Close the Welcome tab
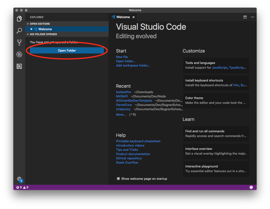Image resolution: width=270 pixels, height=209 pixels. point(134,17)
